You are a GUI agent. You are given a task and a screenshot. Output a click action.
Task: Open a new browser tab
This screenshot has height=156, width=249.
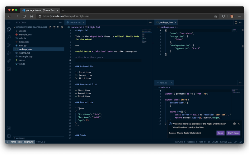point(63,10)
